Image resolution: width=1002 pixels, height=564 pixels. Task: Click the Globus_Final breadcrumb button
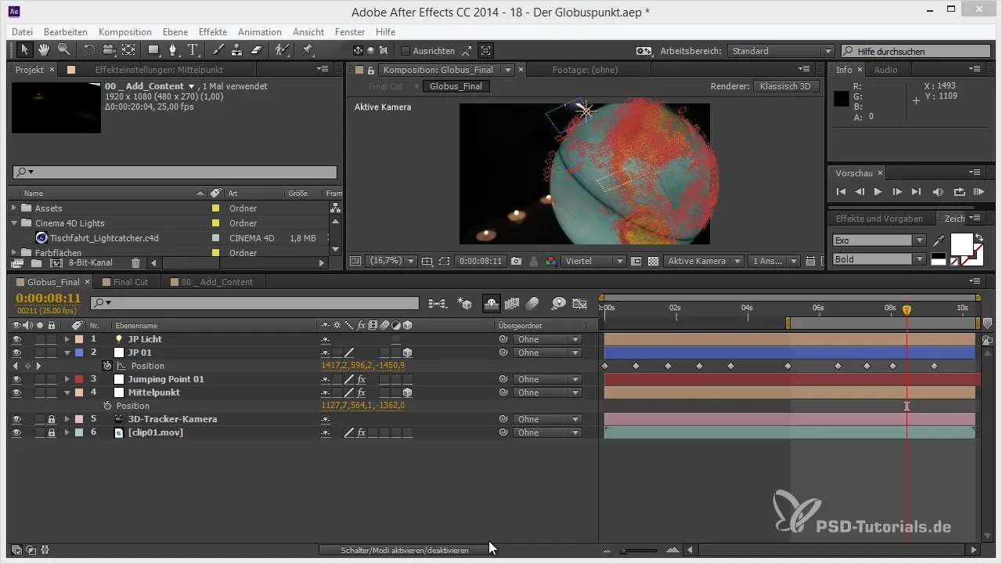pyautogui.click(x=456, y=86)
